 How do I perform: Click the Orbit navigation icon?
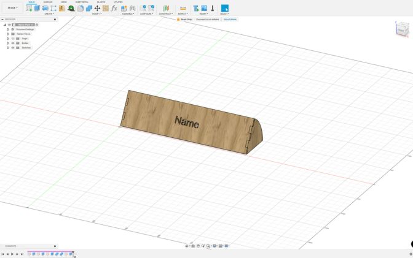coord(187,246)
